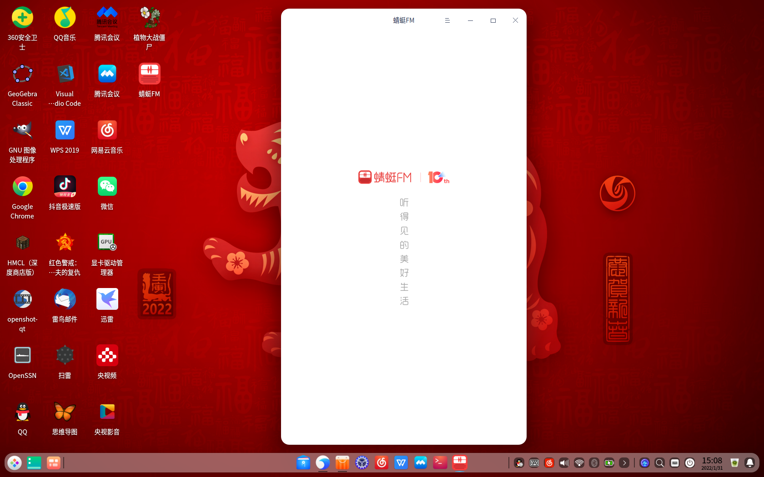The width and height of the screenshot is (764, 477).
Task: Select the 雷鸟邮件 desktop icon
Action: (x=65, y=306)
